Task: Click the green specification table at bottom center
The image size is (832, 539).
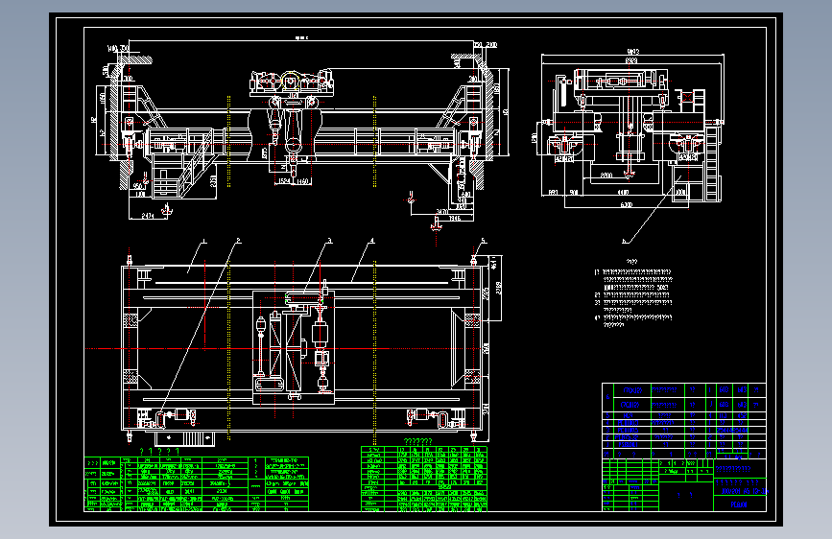Action: pyautogui.click(x=423, y=479)
